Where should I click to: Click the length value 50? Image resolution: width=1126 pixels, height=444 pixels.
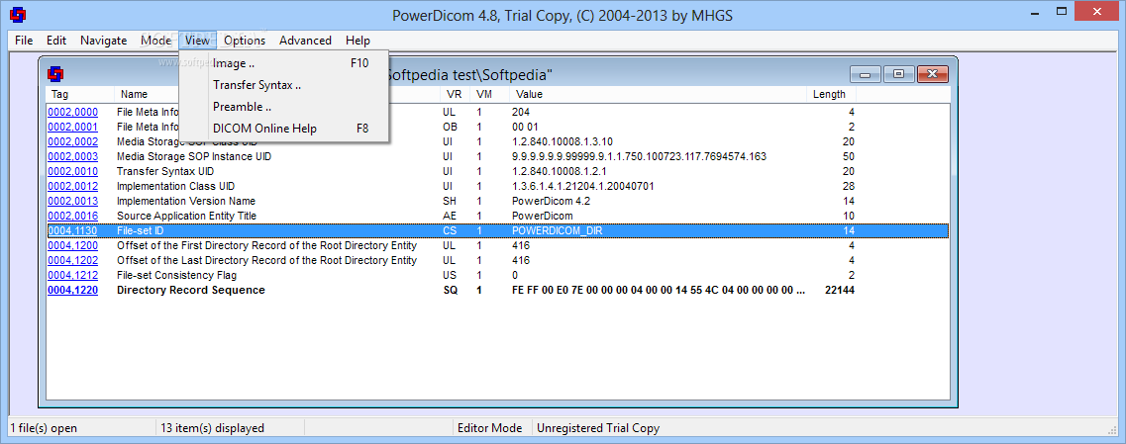(848, 156)
